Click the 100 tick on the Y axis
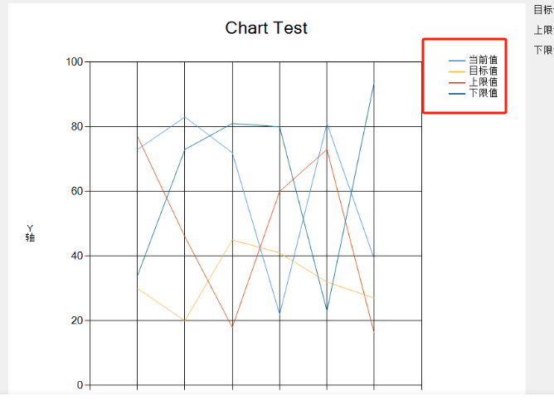Image resolution: width=554 pixels, height=401 pixels. (x=75, y=61)
